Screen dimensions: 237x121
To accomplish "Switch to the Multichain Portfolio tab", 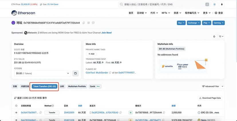I will 77,86.
